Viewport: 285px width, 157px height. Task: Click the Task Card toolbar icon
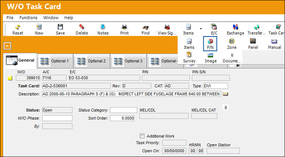[x=277, y=29]
